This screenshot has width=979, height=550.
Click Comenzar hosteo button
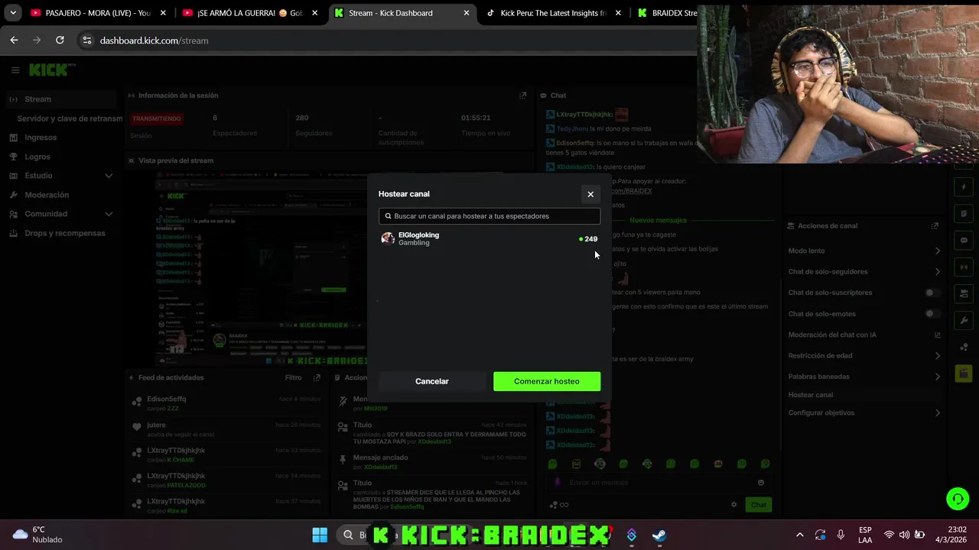pyautogui.click(x=547, y=381)
